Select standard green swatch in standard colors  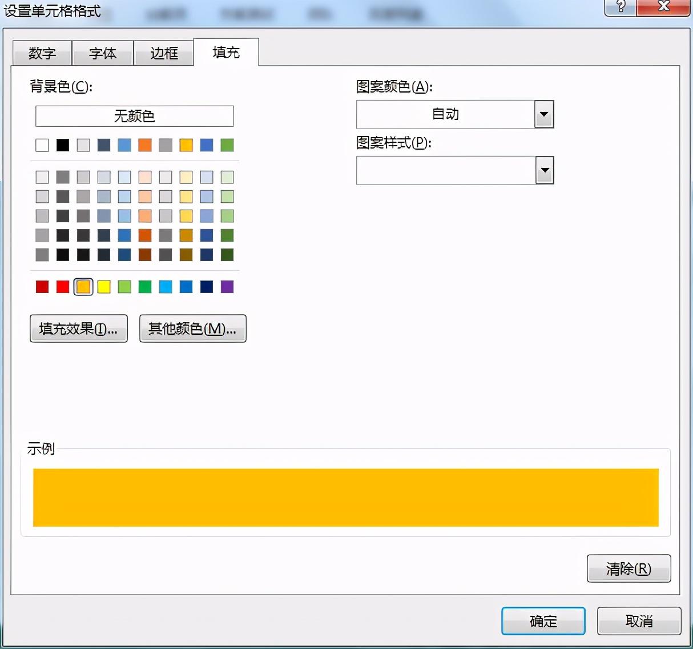pos(145,287)
